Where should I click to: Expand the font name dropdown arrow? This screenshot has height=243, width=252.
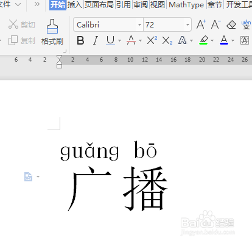139,24
